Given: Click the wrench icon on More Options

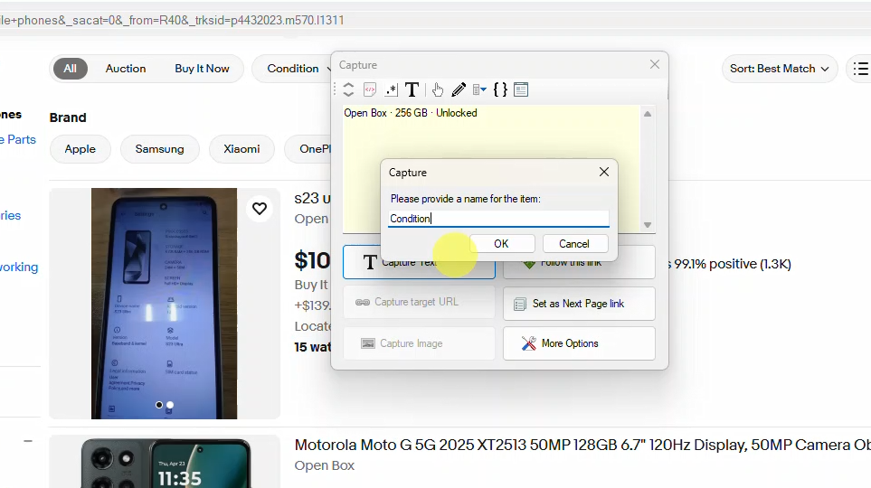Looking at the screenshot, I should [x=529, y=343].
